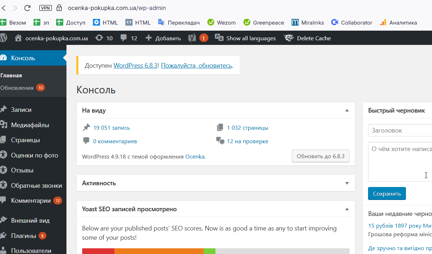Click the home icon next to ocenka-pokupka.com.ua
Screen dimensions: 432x254
pos(19,38)
